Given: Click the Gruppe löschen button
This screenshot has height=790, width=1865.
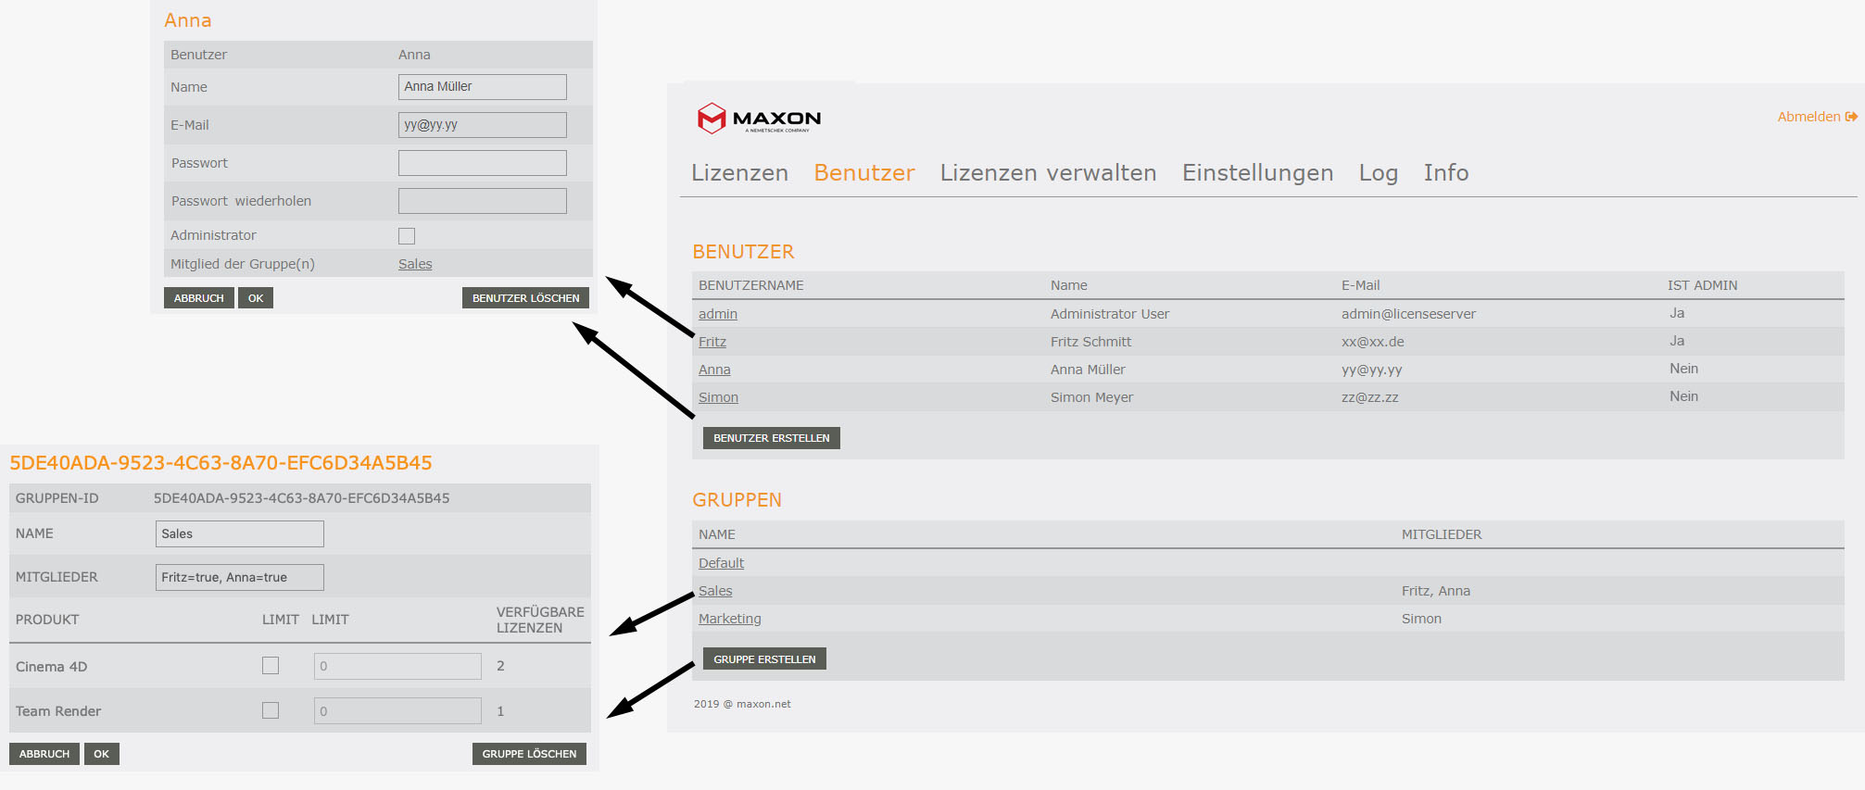Looking at the screenshot, I should (529, 754).
